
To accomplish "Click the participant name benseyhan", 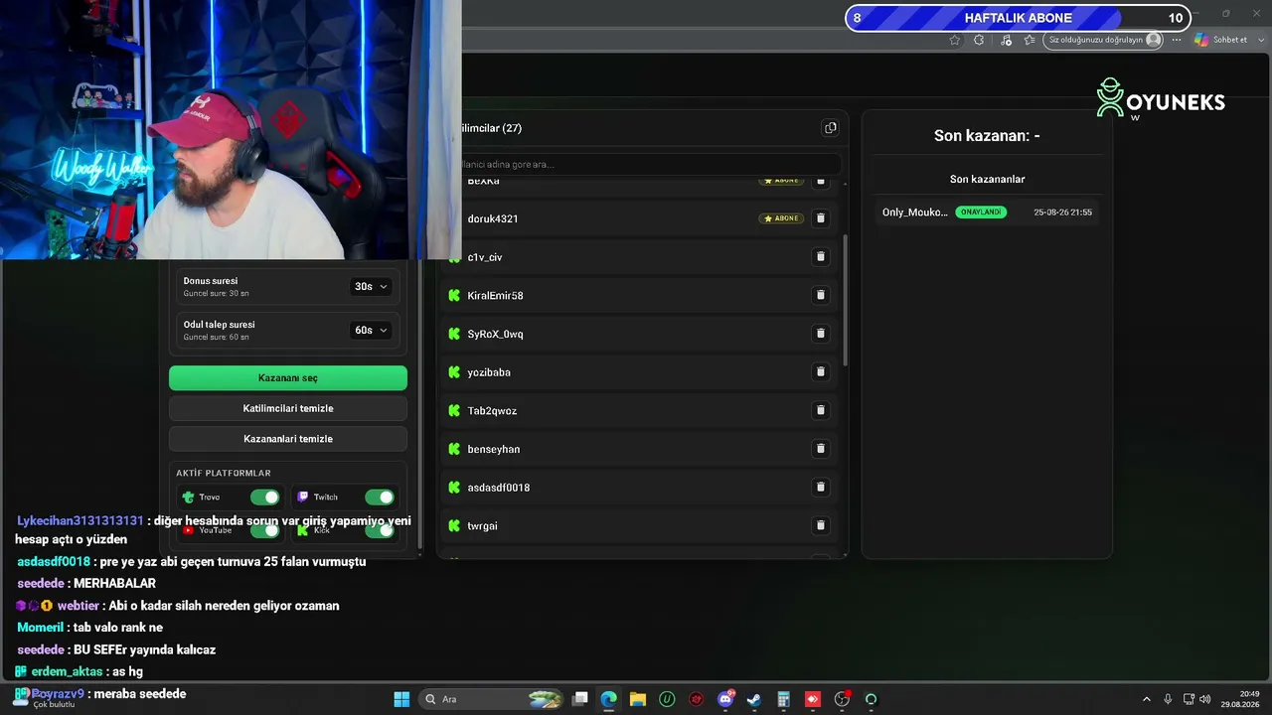I will click(x=494, y=450).
